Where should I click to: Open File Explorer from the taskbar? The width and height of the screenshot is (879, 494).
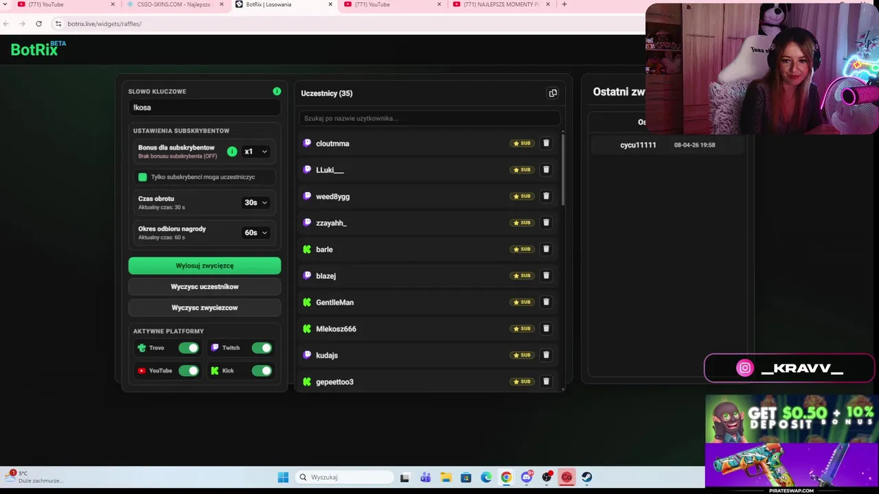[446, 477]
